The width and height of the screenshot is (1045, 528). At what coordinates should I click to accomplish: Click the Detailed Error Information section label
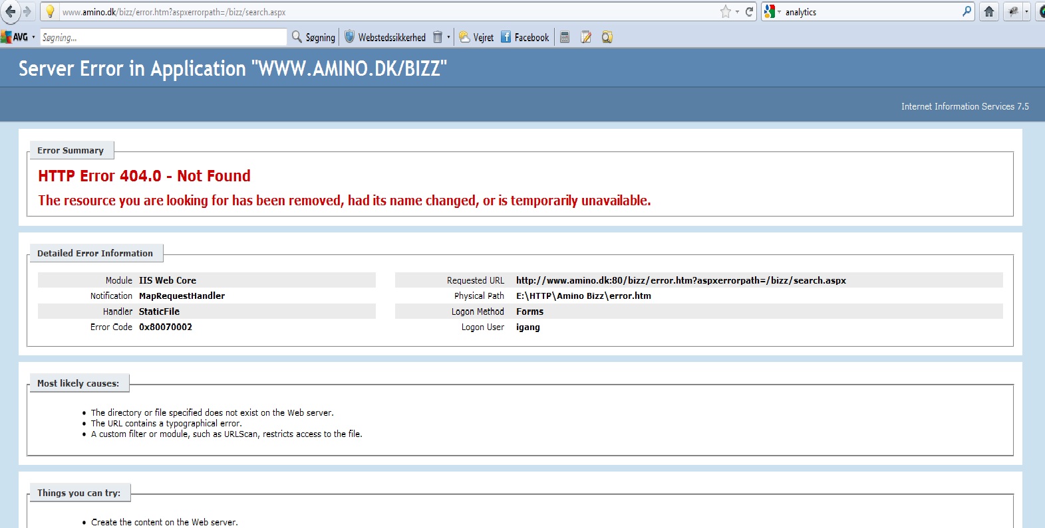coord(95,253)
